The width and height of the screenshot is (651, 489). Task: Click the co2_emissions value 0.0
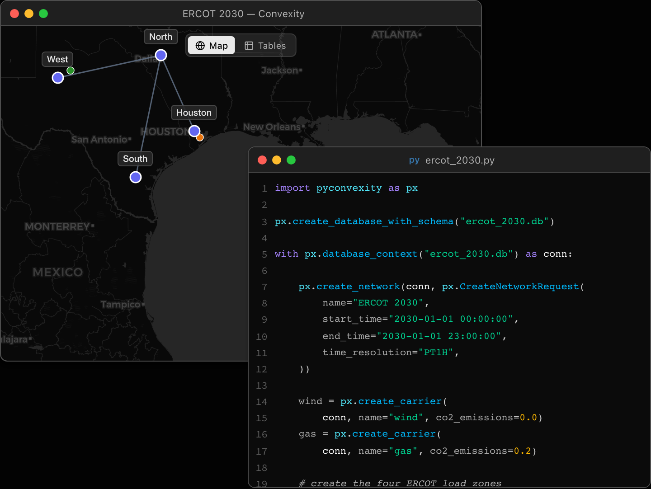(x=528, y=418)
